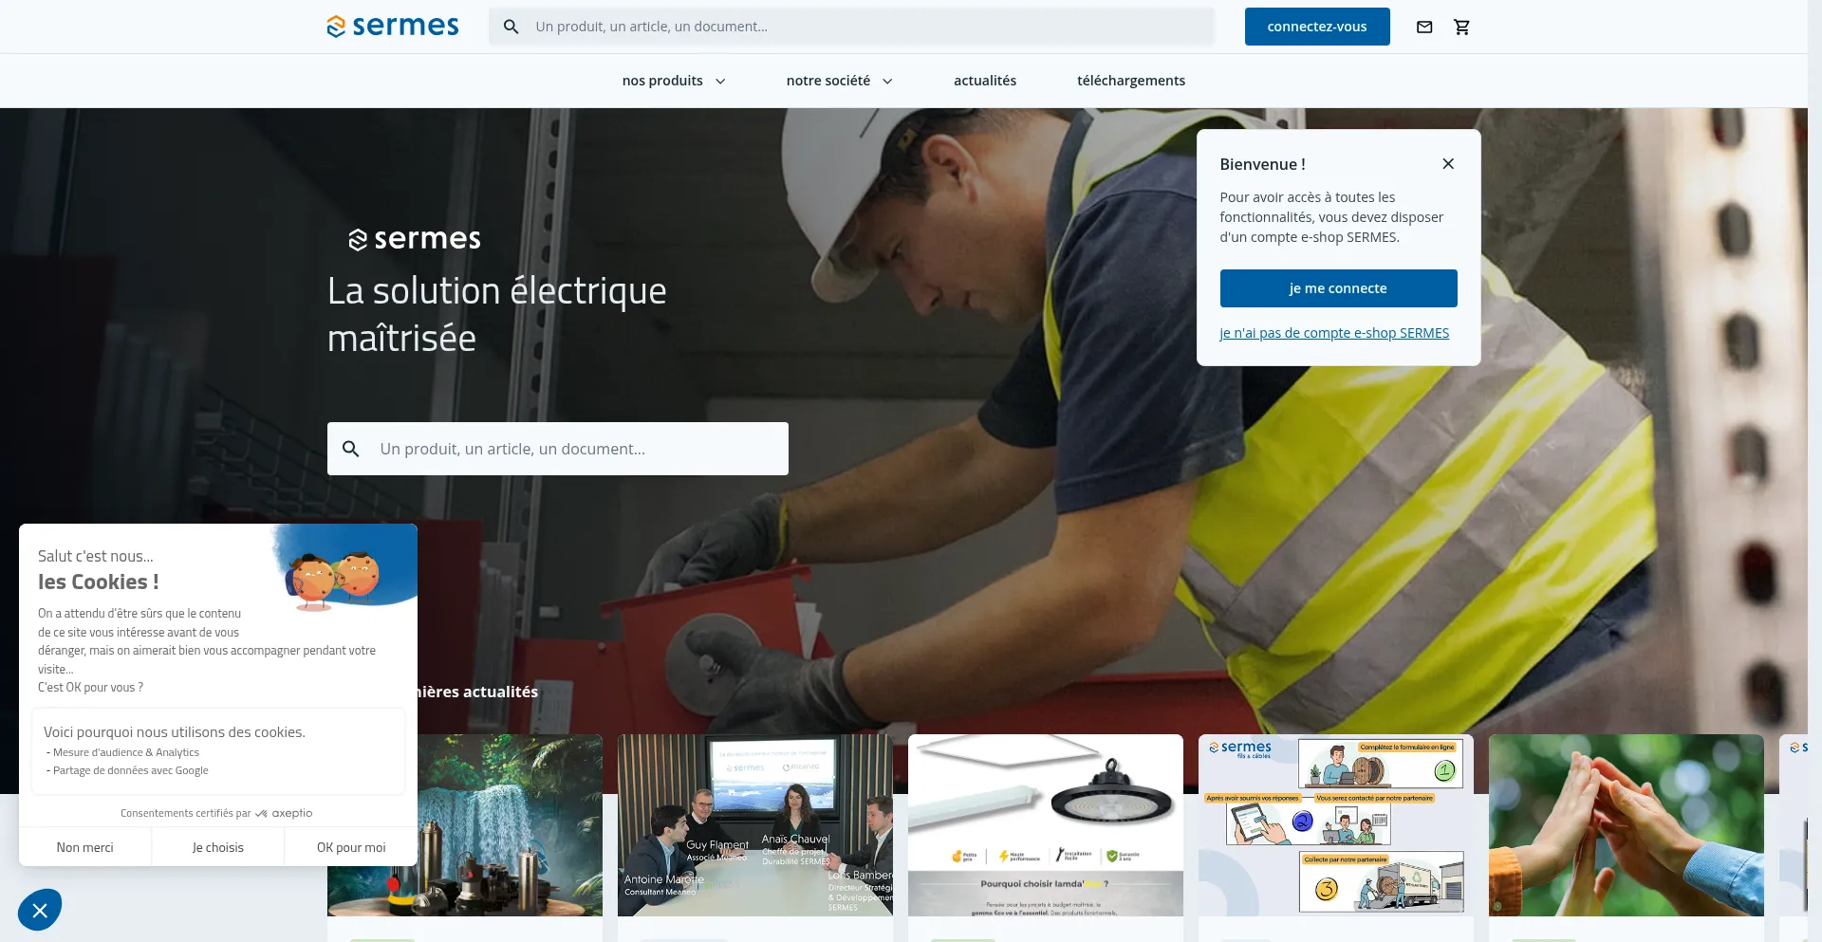This screenshot has height=942, width=1822.
Task: Open the "Pourquoi choisir lamda'" news thumbnail
Action: click(x=1046, y=825)
